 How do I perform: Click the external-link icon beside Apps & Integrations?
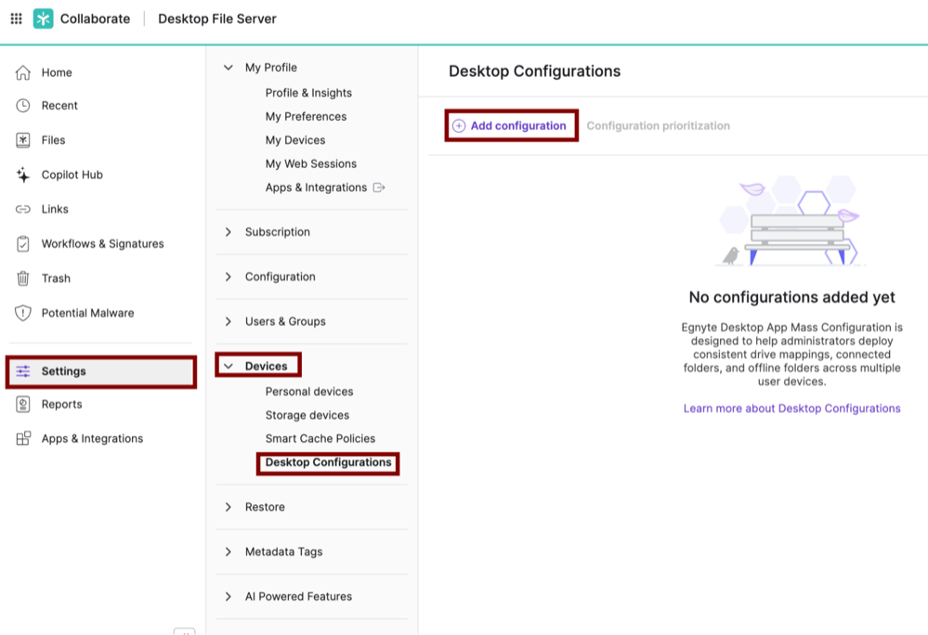click(379, 188)
